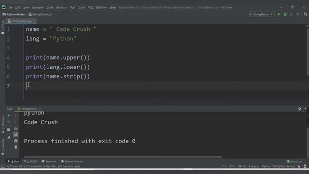
Task: Click the editor vertical scrollbar
Action: (x=308, y=52)
